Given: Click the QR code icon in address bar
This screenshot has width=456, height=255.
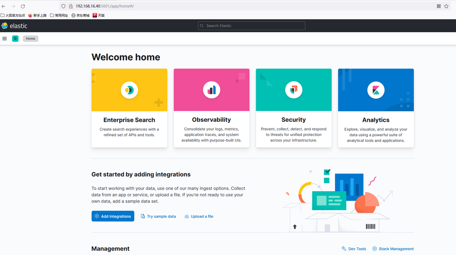Looking at the screenshot, I should 439,6.
